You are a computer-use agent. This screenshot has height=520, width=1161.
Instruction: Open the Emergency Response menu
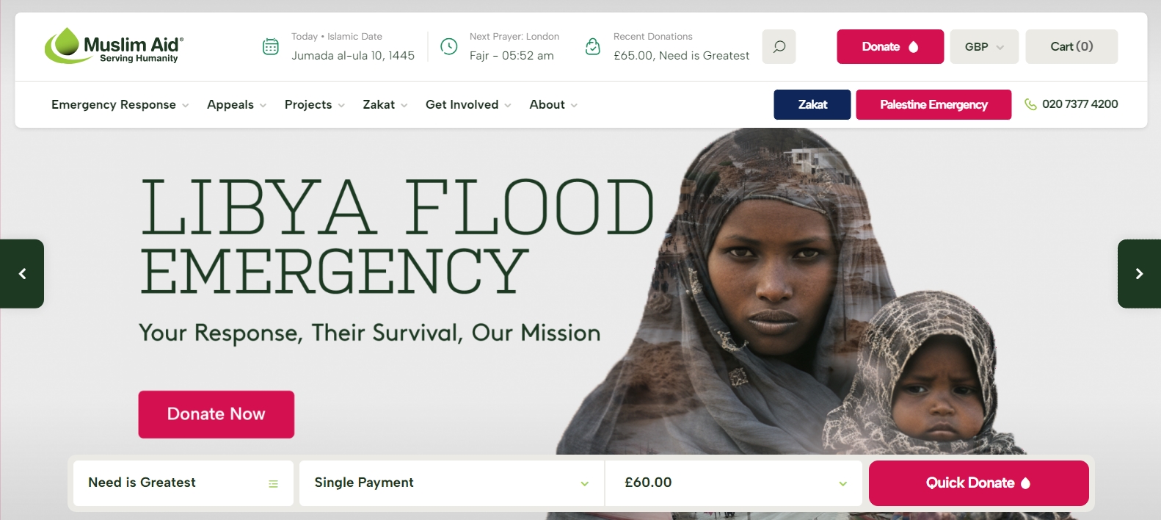click(x=120, y=105)
